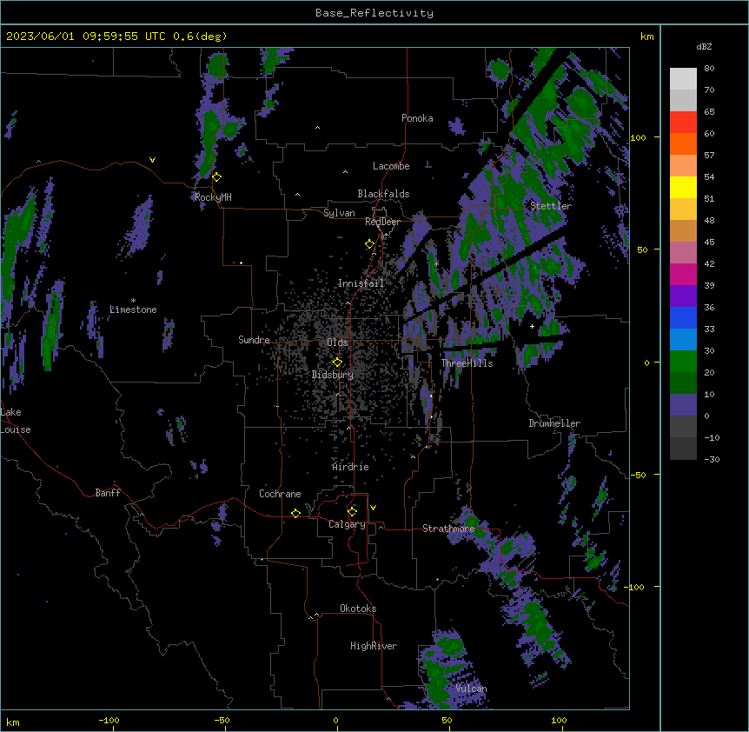Click the white cross marker southeast of Stettler
This screenshot has width=749, height=732.
(x=532, y=326)
